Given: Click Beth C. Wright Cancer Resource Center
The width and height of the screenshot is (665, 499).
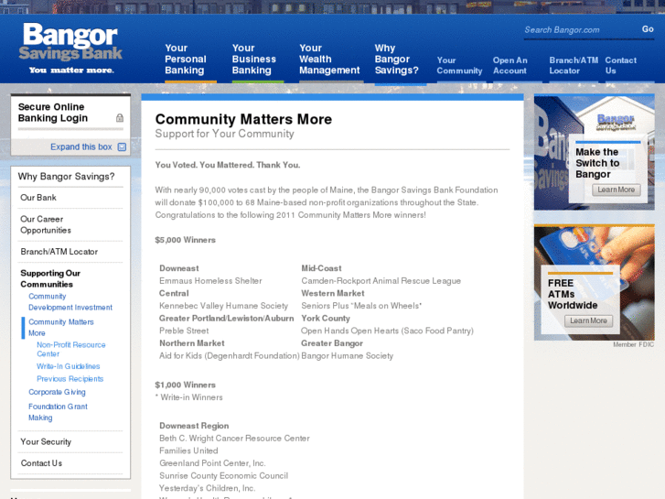Looking at the screenshot, I should click(234, 439).
